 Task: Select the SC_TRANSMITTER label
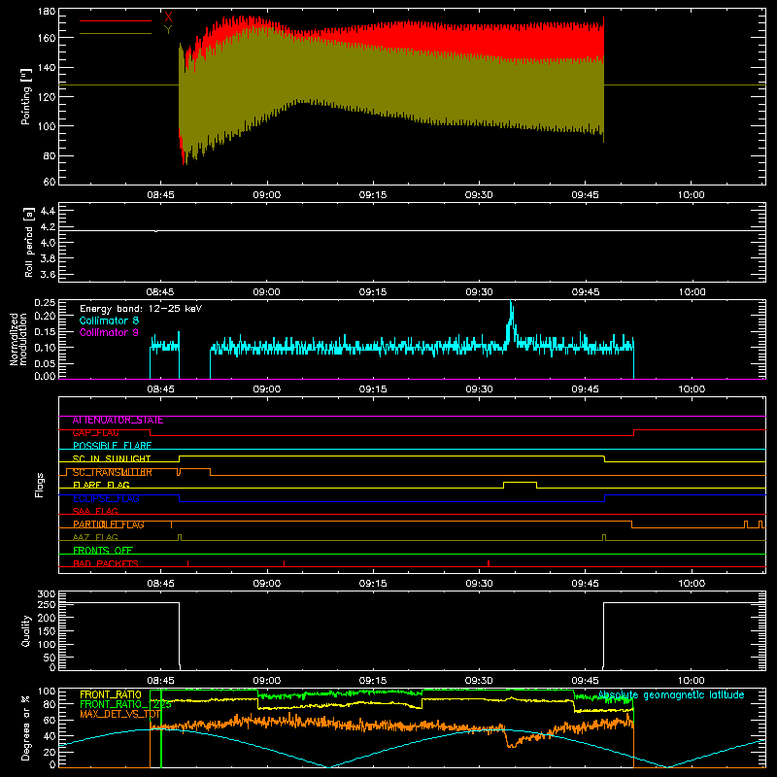pos(113,472)
